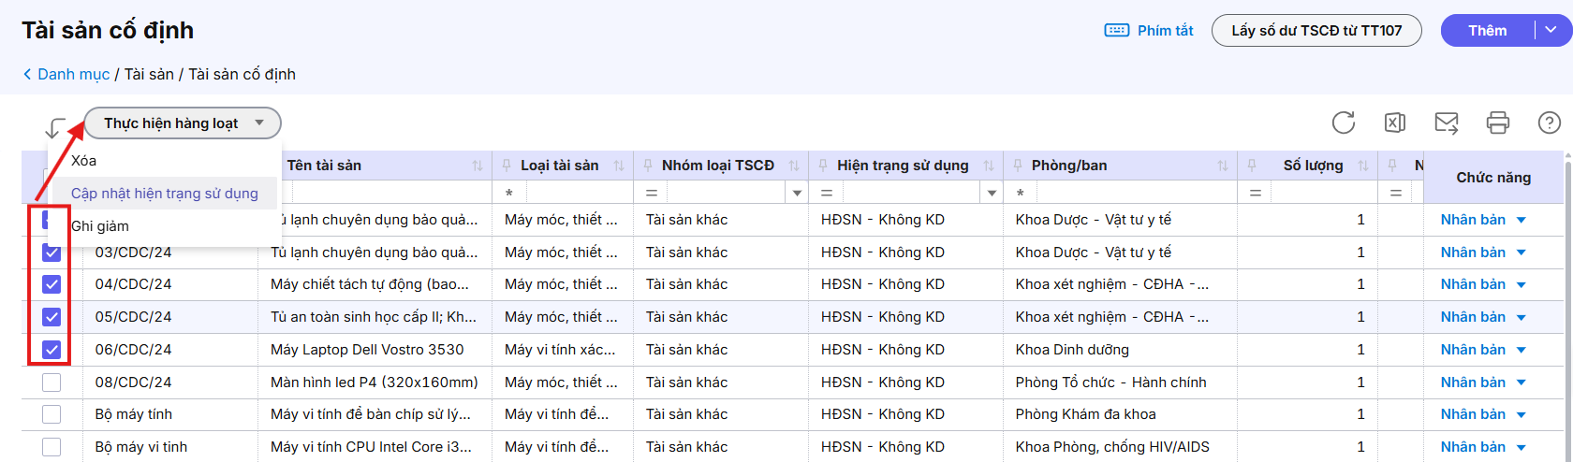
Task: Click the pin icon beside Phòng/ban header
Action: pyautogui.click(x=1018, y=166)
